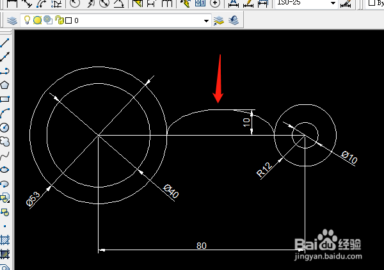This screenshot has width=384, height=270.
Task: Open the Make Block tool
Action: (4, 212)
